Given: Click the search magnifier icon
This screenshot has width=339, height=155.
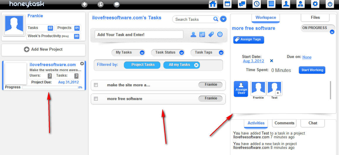Looking at the screenshot, I should point(215,19).
